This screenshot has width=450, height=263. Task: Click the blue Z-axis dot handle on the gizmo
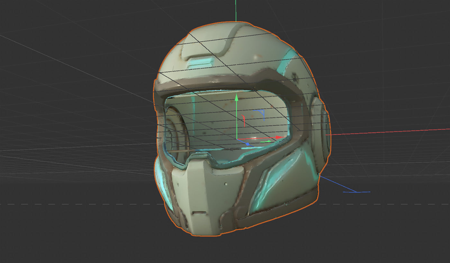[248, 145]
